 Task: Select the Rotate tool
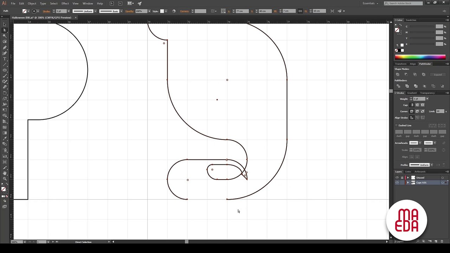(5, 93)
